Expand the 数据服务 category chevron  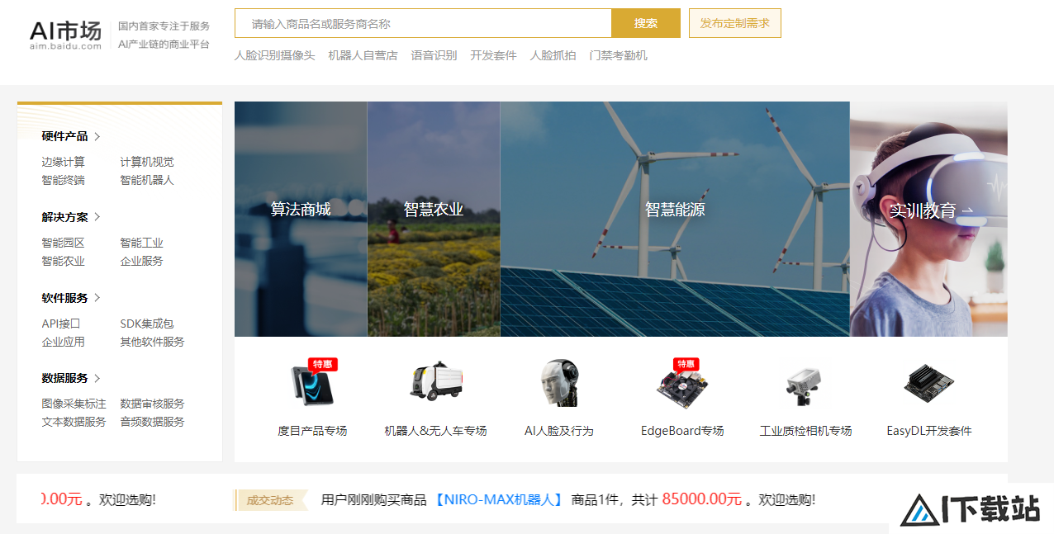coord(97,378)
